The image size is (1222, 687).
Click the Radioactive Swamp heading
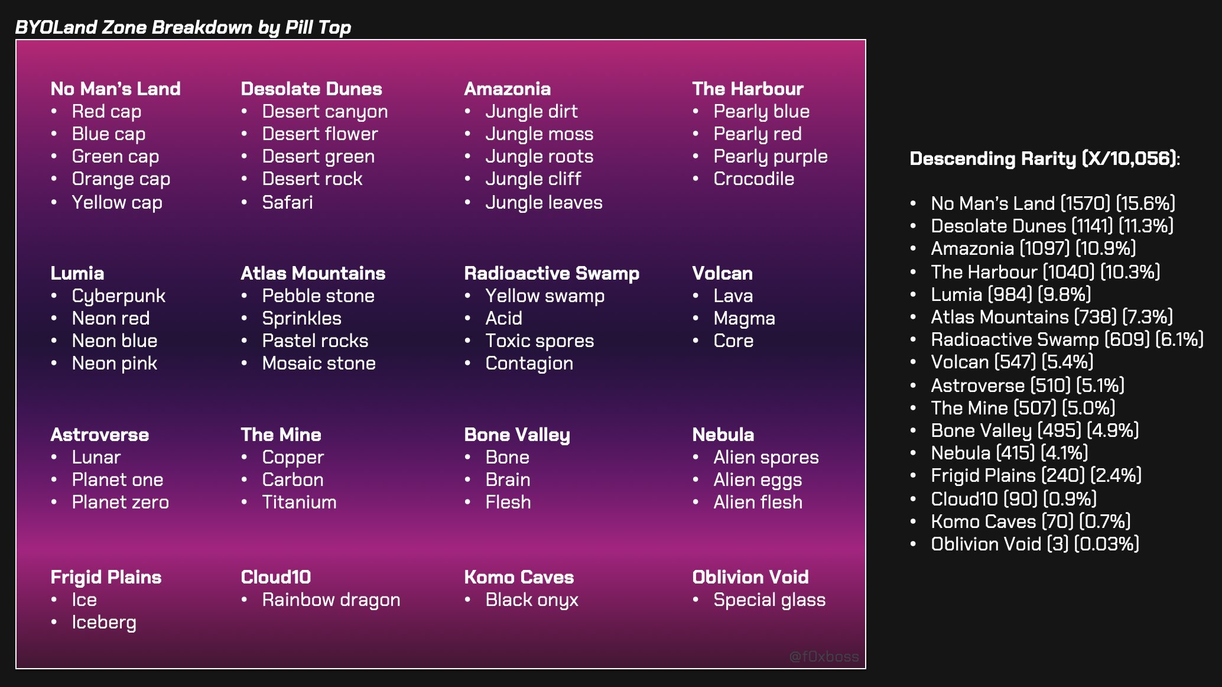pos(552,273)
